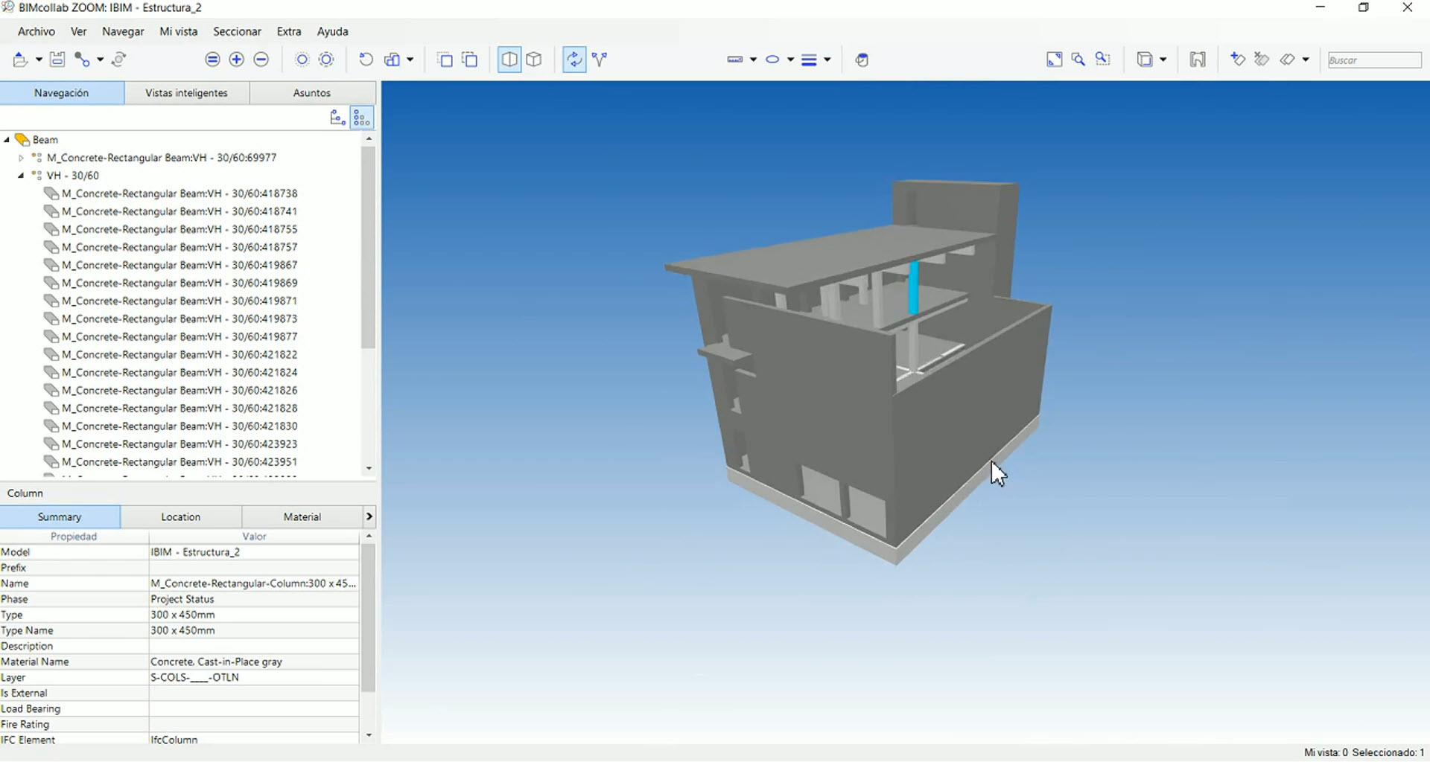Open the Seccionar menu
The width and height of the screenshot is (1430, 762).
237,31
